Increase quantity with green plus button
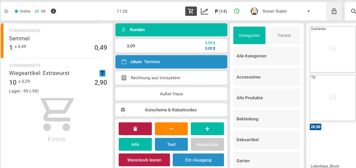356x168 pixels. (x=207, y=129)
